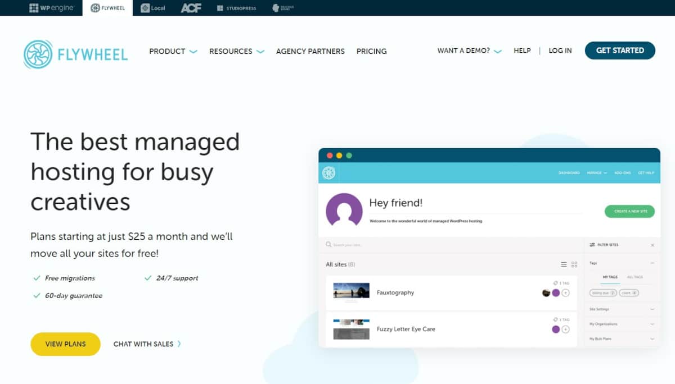This screenshot has height=384, width=675.
Task: Open the Fauxtography site thumbnail
Action: click(351, 292)
